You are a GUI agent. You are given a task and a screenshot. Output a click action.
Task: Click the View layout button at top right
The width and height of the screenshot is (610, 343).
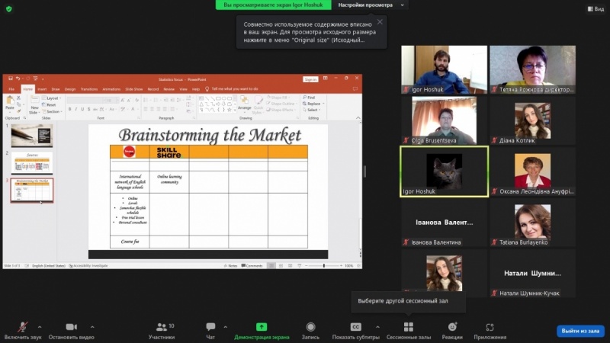[595, 8]
